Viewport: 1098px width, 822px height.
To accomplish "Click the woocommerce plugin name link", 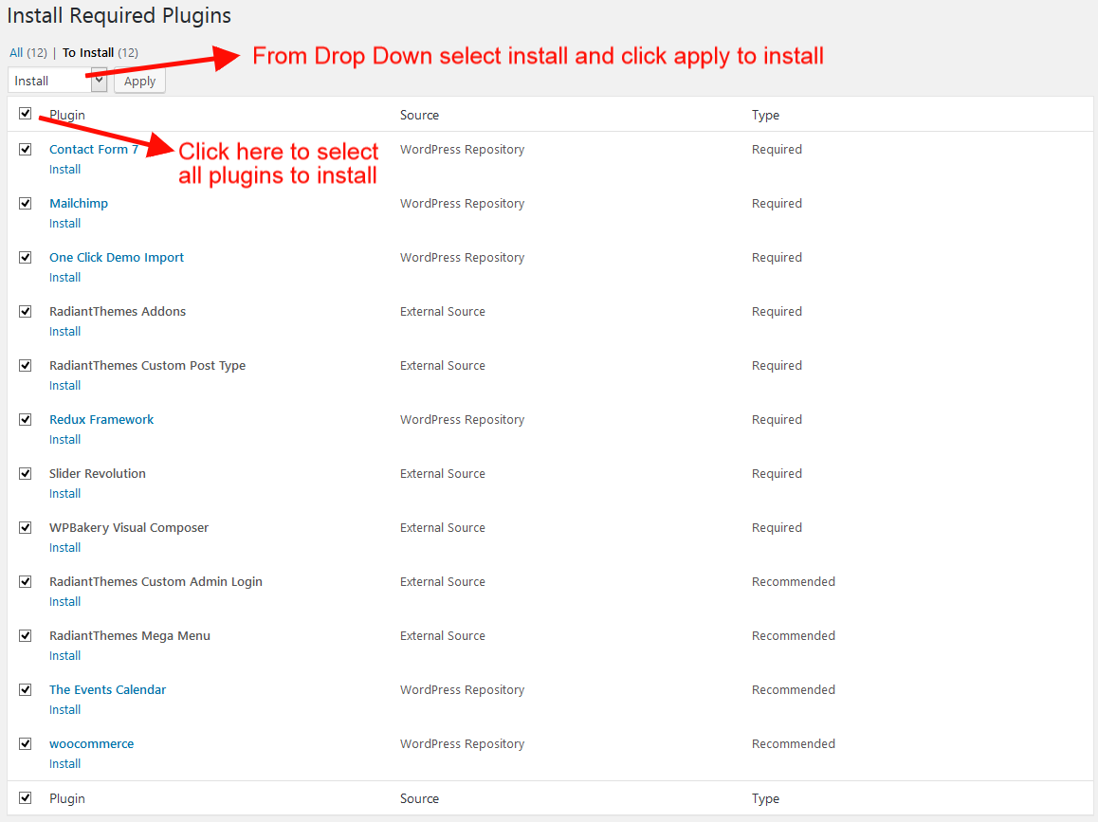I will [91, 744].
